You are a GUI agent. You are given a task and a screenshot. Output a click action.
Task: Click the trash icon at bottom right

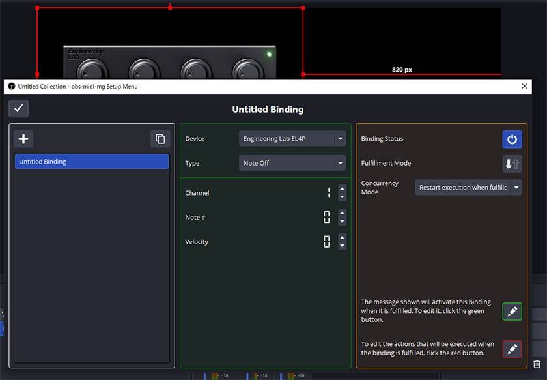pyautogui.click(x=537, y=365)
